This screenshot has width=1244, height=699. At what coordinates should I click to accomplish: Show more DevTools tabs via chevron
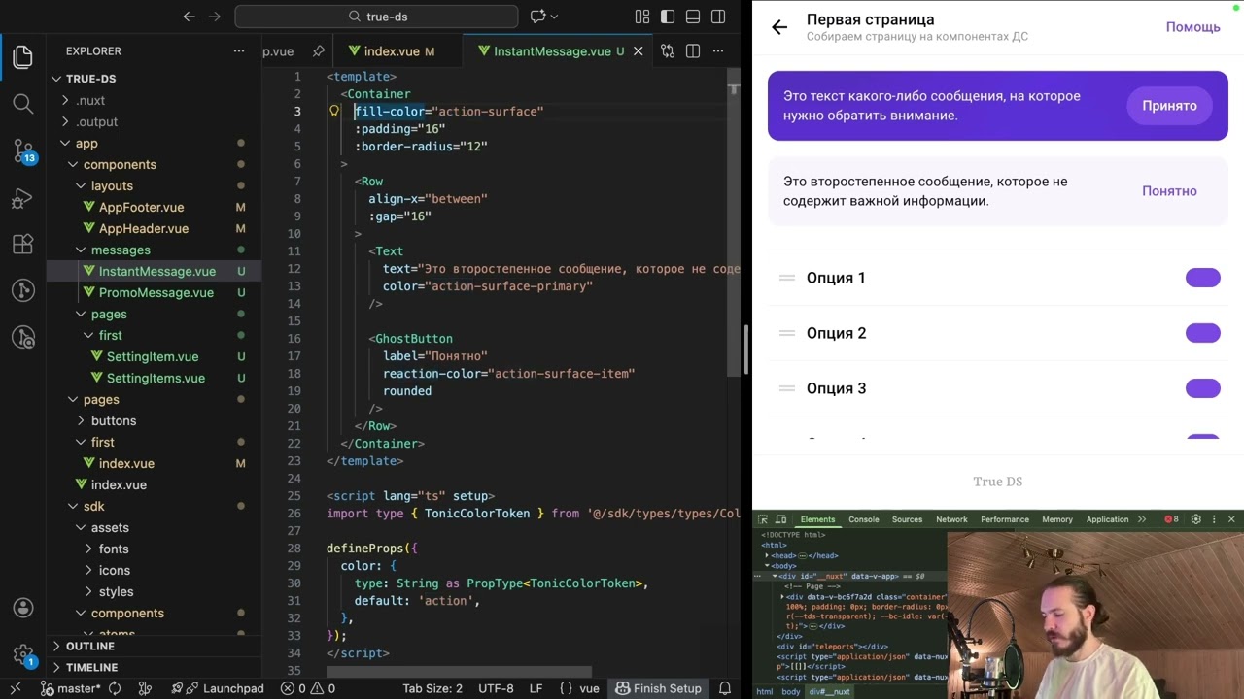tap(1142, 519)
